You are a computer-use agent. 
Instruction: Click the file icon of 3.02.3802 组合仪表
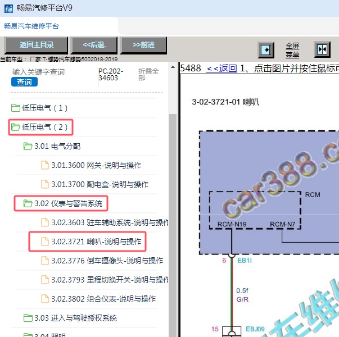[45, 299]
